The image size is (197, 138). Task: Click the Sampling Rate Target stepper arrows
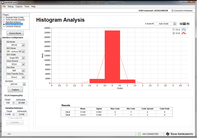[14, 114]
